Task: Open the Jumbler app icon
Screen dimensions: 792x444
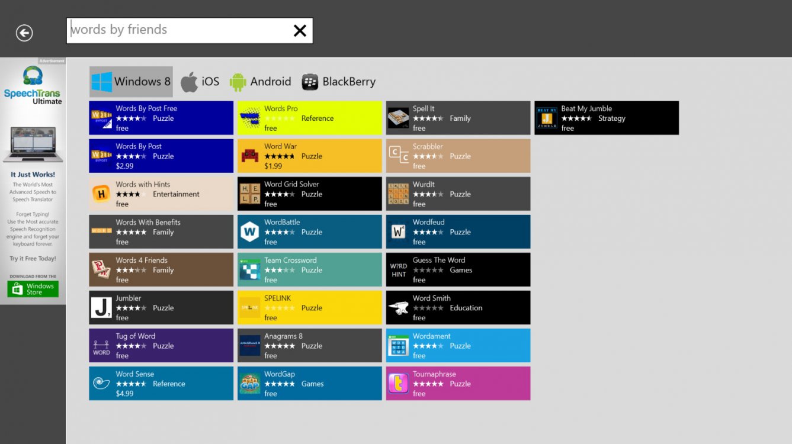Action: pyautogui.click(x=101, y=307)
